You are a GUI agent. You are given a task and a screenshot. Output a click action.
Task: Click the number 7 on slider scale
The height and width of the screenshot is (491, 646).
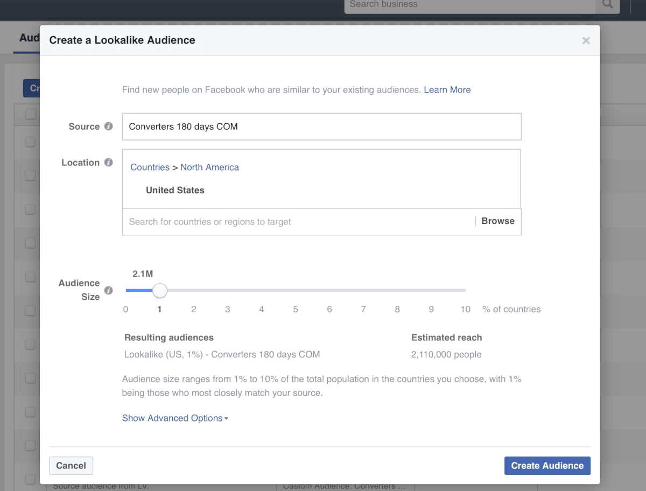(363, 309)
